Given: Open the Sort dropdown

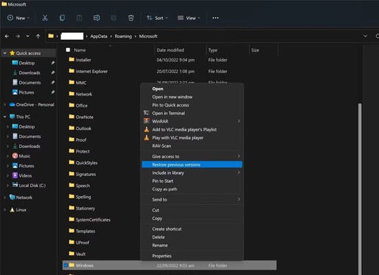Looking at the screenshot, I should 157,18.
